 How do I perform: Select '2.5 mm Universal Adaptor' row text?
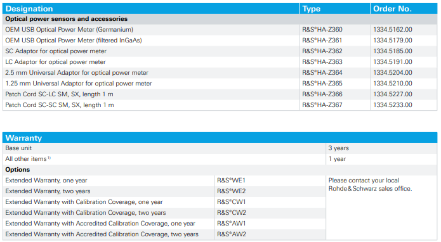(77, 73)
